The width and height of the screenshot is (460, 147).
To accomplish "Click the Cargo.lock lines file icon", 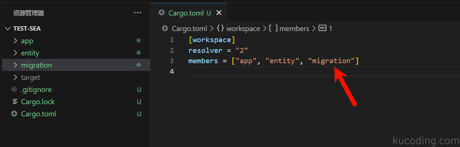I will (x=15, y=102).
